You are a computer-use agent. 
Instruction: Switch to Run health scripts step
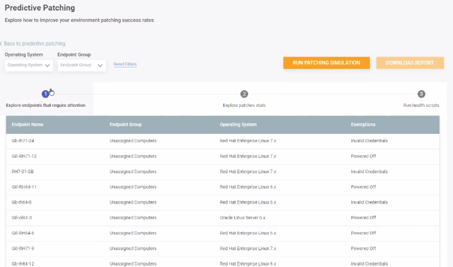click(421, 105)
